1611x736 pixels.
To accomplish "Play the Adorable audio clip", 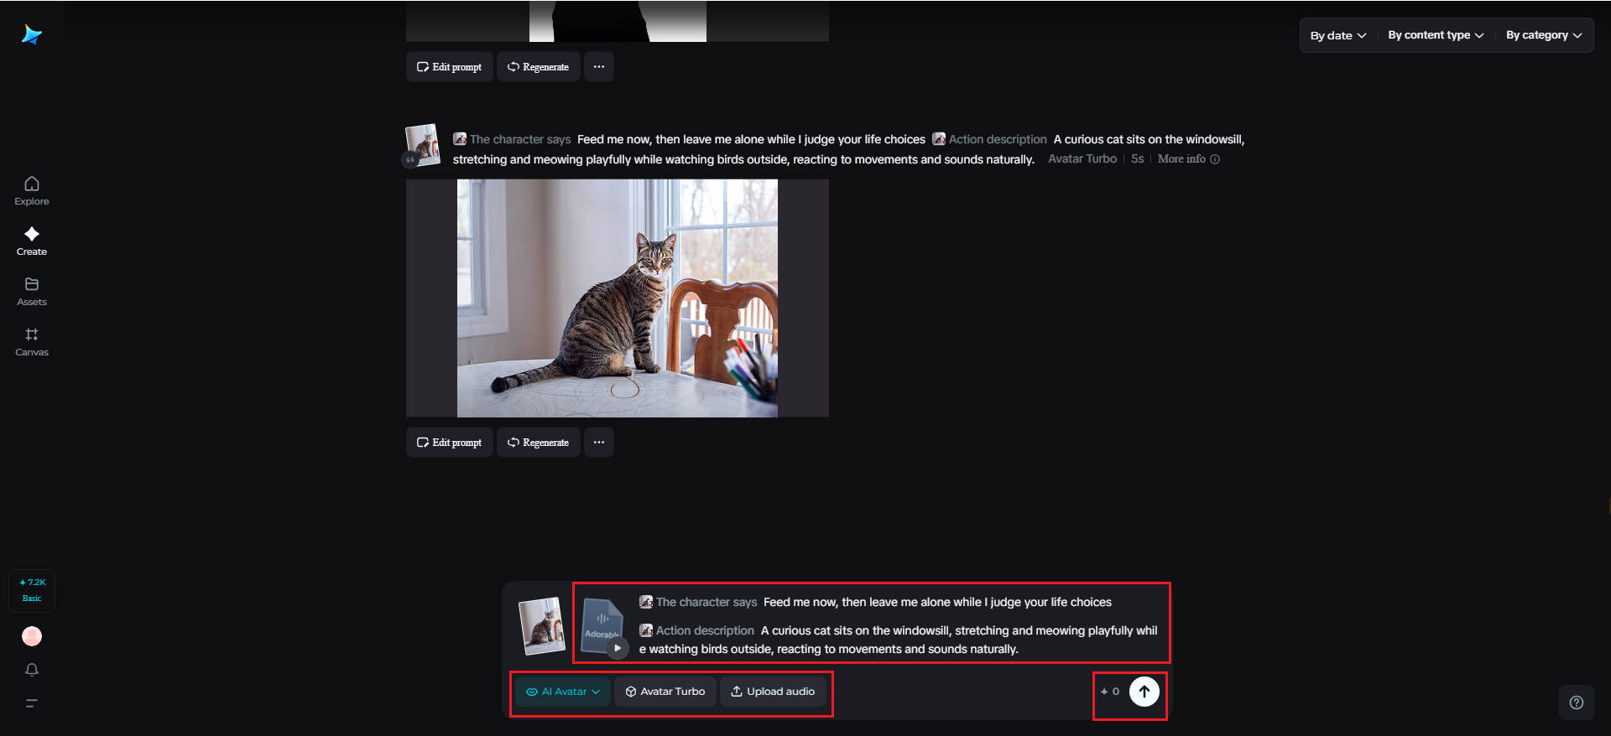I will (x=618, y=648).
